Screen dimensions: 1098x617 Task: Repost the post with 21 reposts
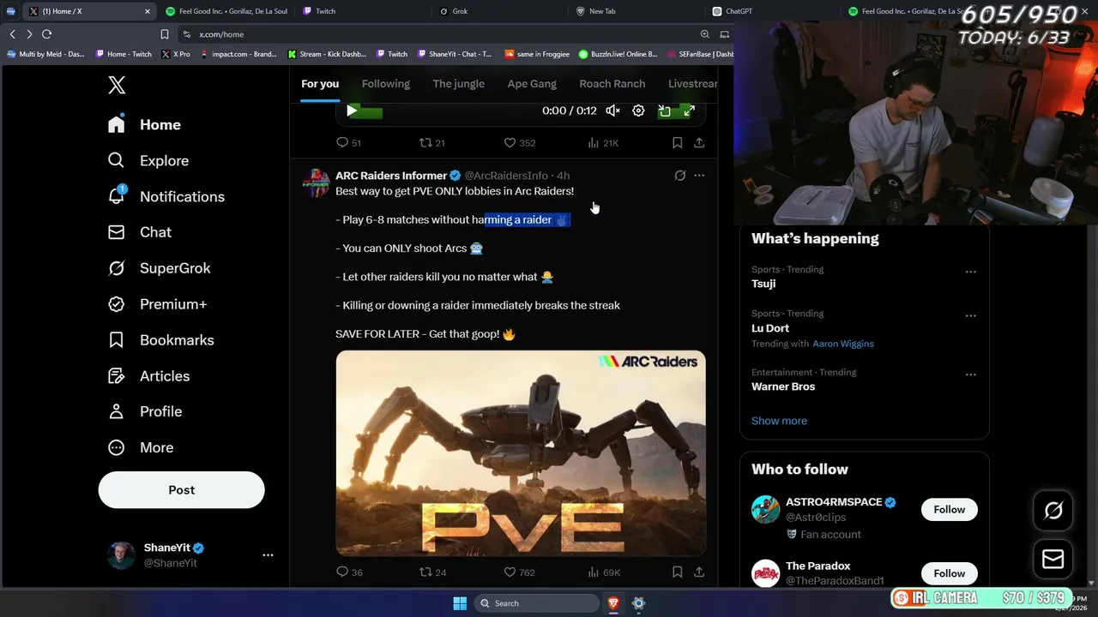point(431,143)
